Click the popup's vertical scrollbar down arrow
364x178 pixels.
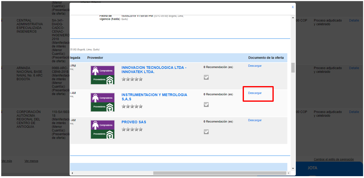pyautogui.click(x=293, y=168)
